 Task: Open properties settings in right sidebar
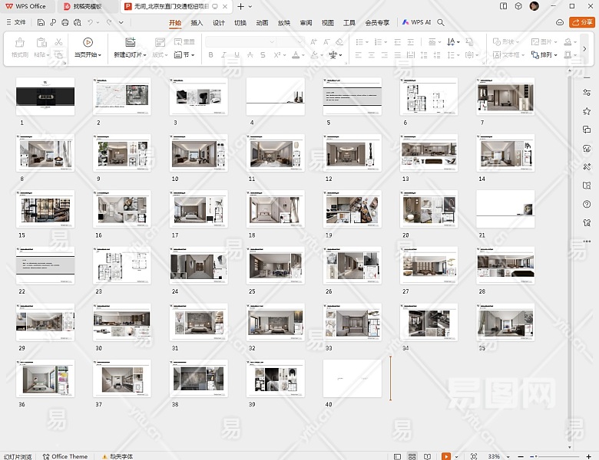pos(587,92)
